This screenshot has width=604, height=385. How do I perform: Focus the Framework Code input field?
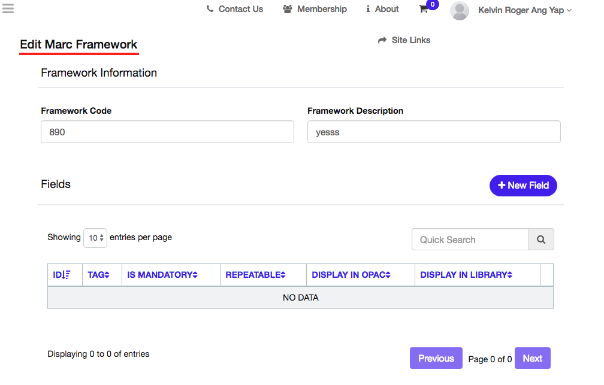pyautogui.click(x=167, y=132)
